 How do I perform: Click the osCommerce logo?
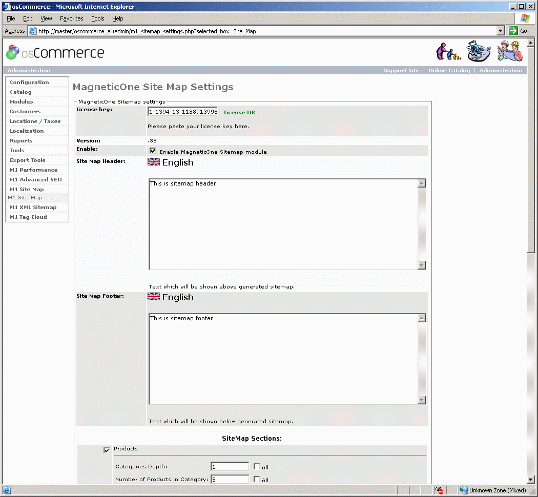tap(55, 52)
